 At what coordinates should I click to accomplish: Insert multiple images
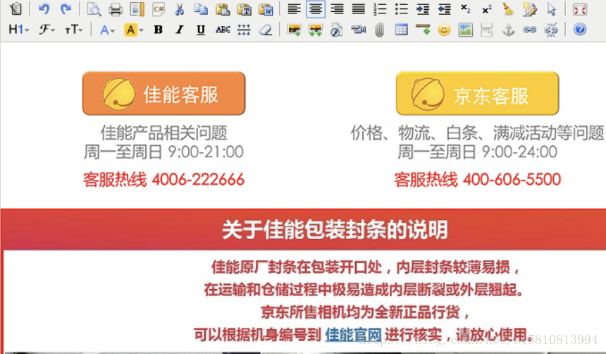pyautogui.click(x=316, y=30)
